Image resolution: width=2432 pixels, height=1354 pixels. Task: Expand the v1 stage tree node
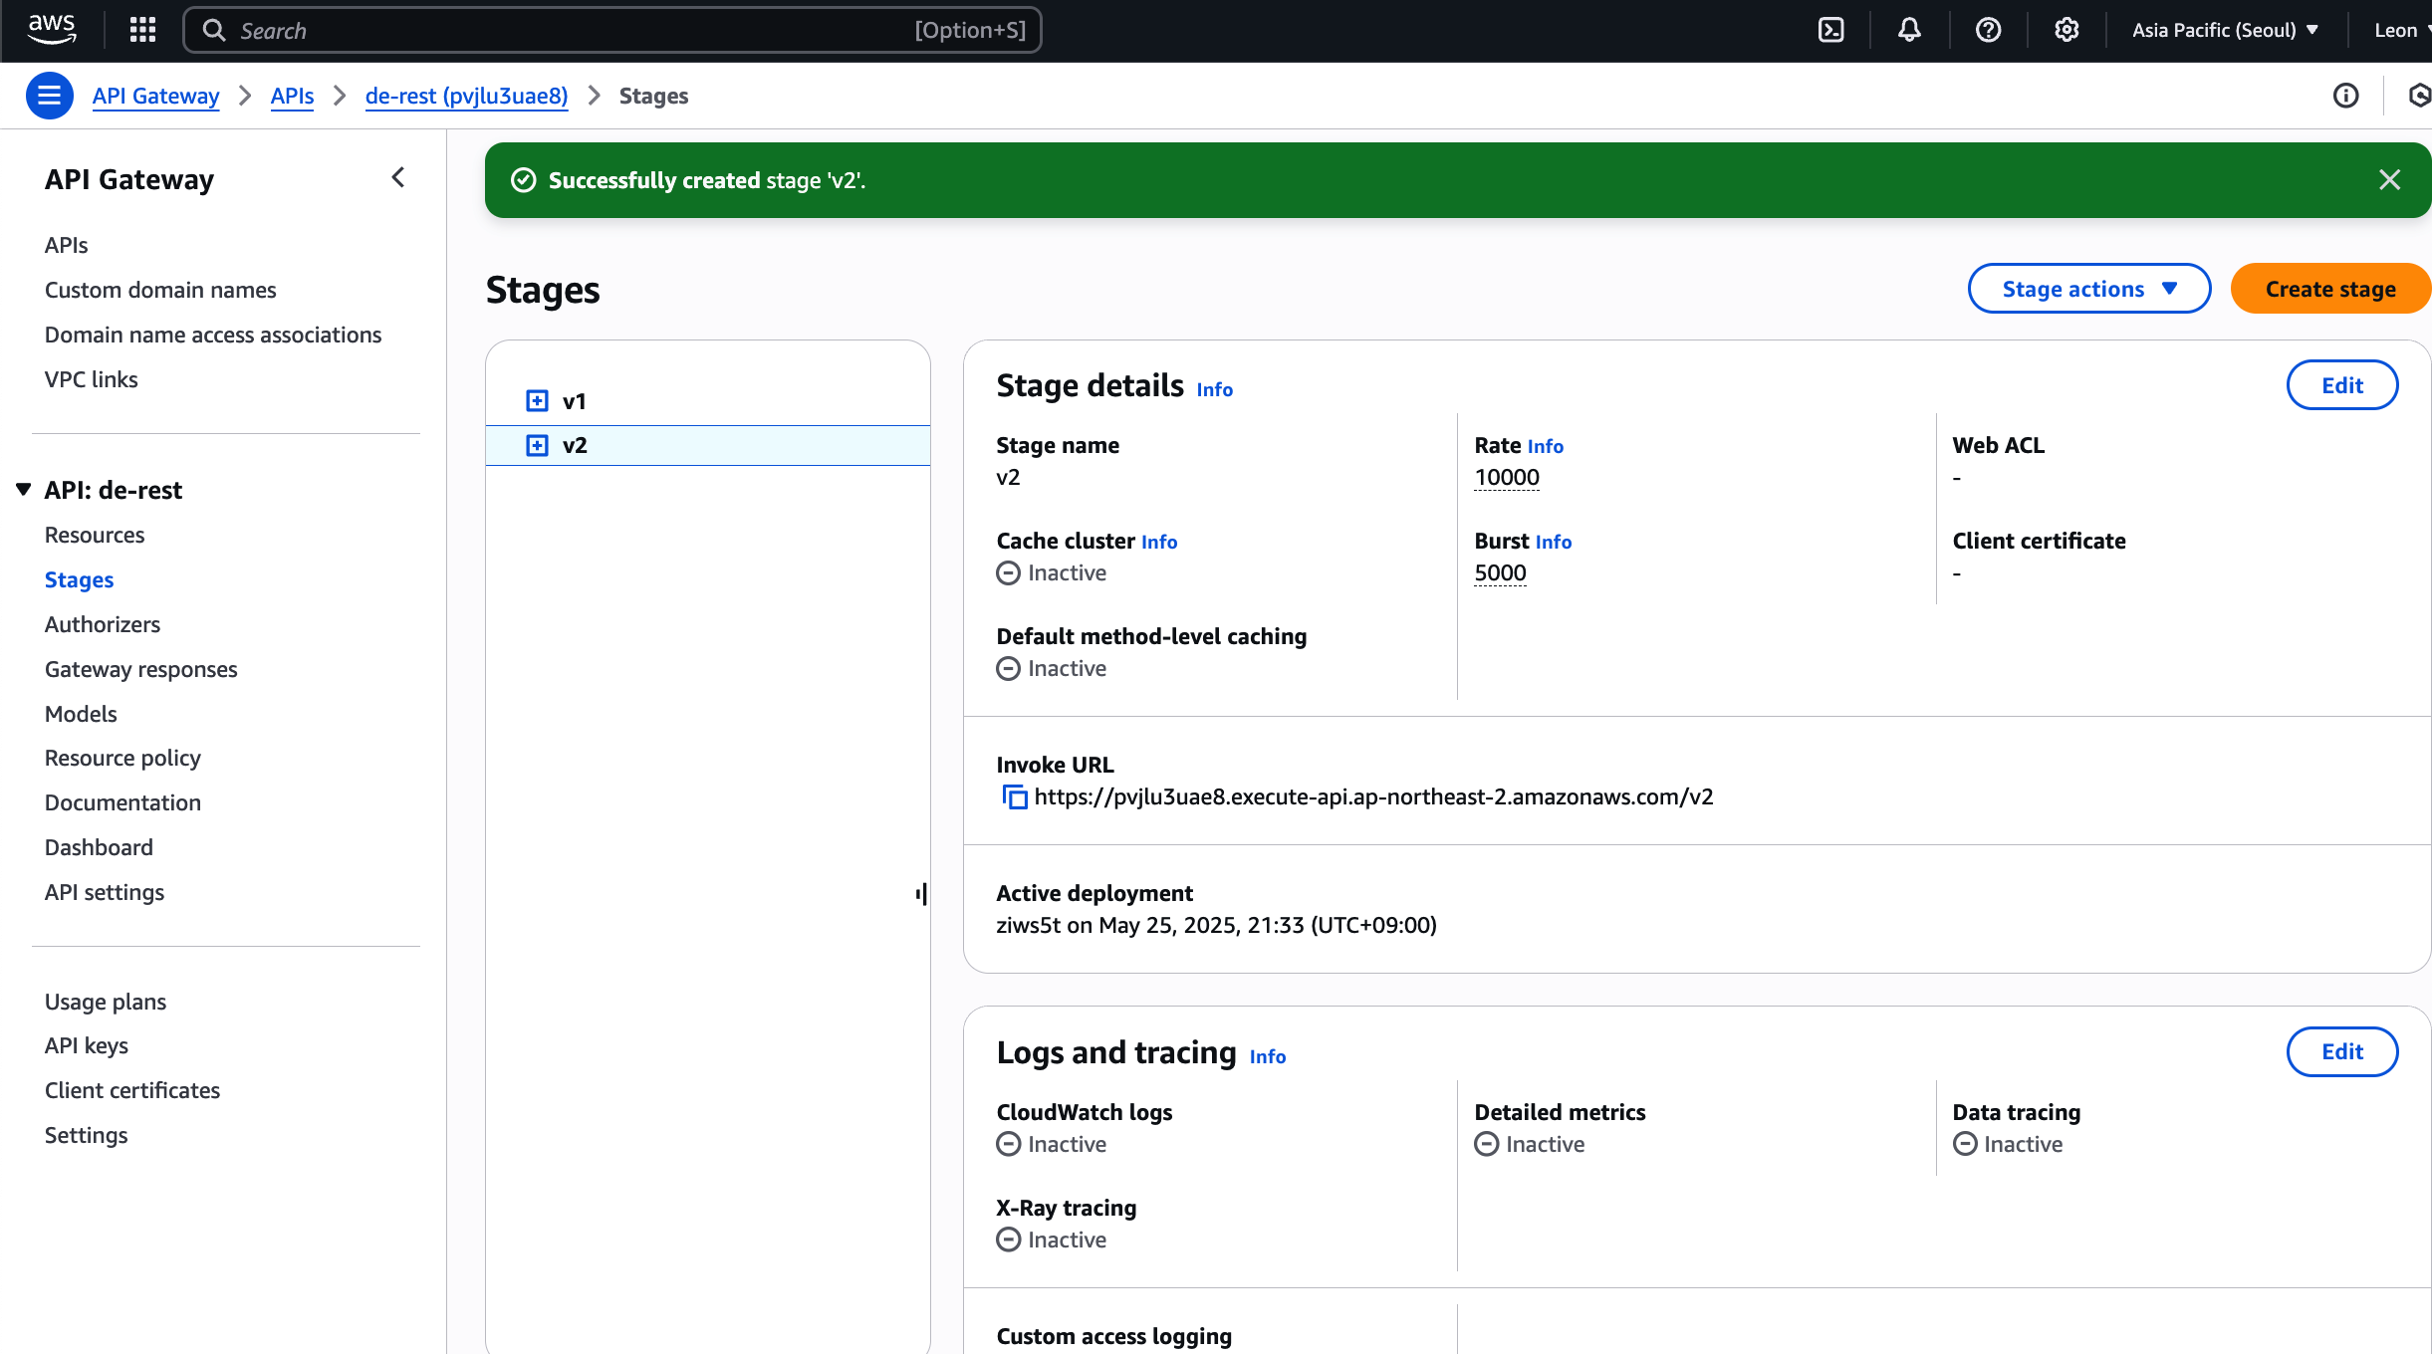coord(537,401)
